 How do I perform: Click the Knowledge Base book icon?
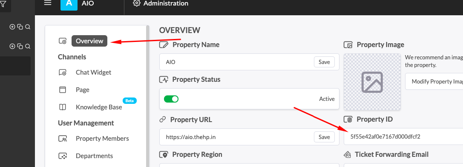pos(63,107)
